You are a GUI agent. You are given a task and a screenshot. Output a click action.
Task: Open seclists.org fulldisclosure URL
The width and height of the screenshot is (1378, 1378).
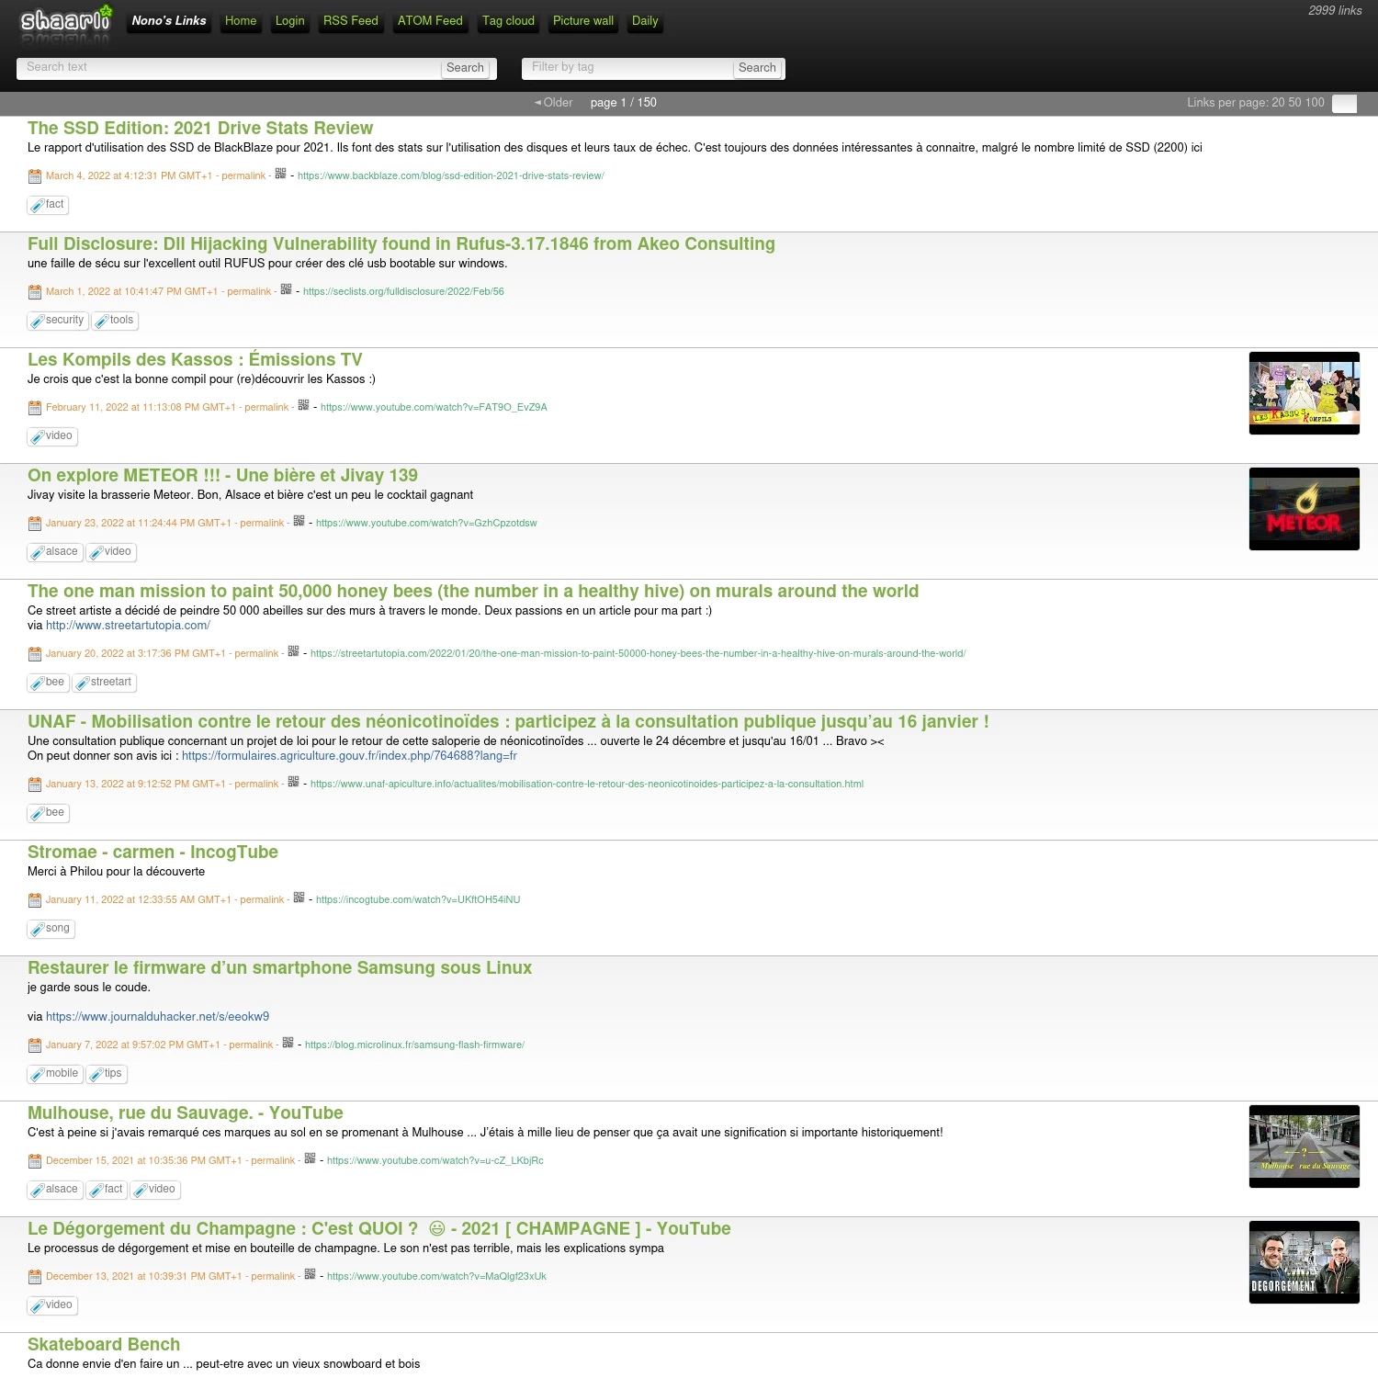[x=403, y=291]
